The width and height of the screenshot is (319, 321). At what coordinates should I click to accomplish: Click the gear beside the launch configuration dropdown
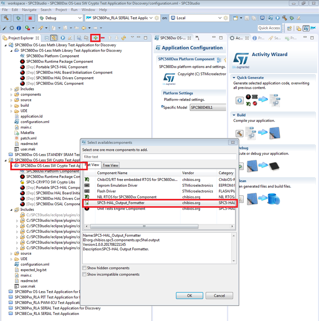point(157,18)
